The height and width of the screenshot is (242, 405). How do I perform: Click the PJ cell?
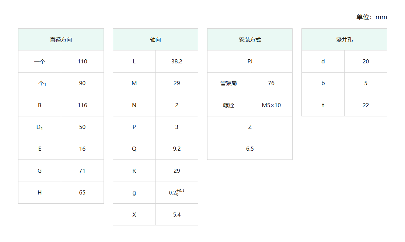click(249, 62)
